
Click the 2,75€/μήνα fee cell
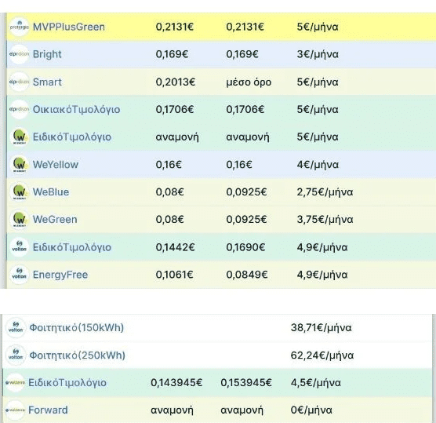pos(325,192)
